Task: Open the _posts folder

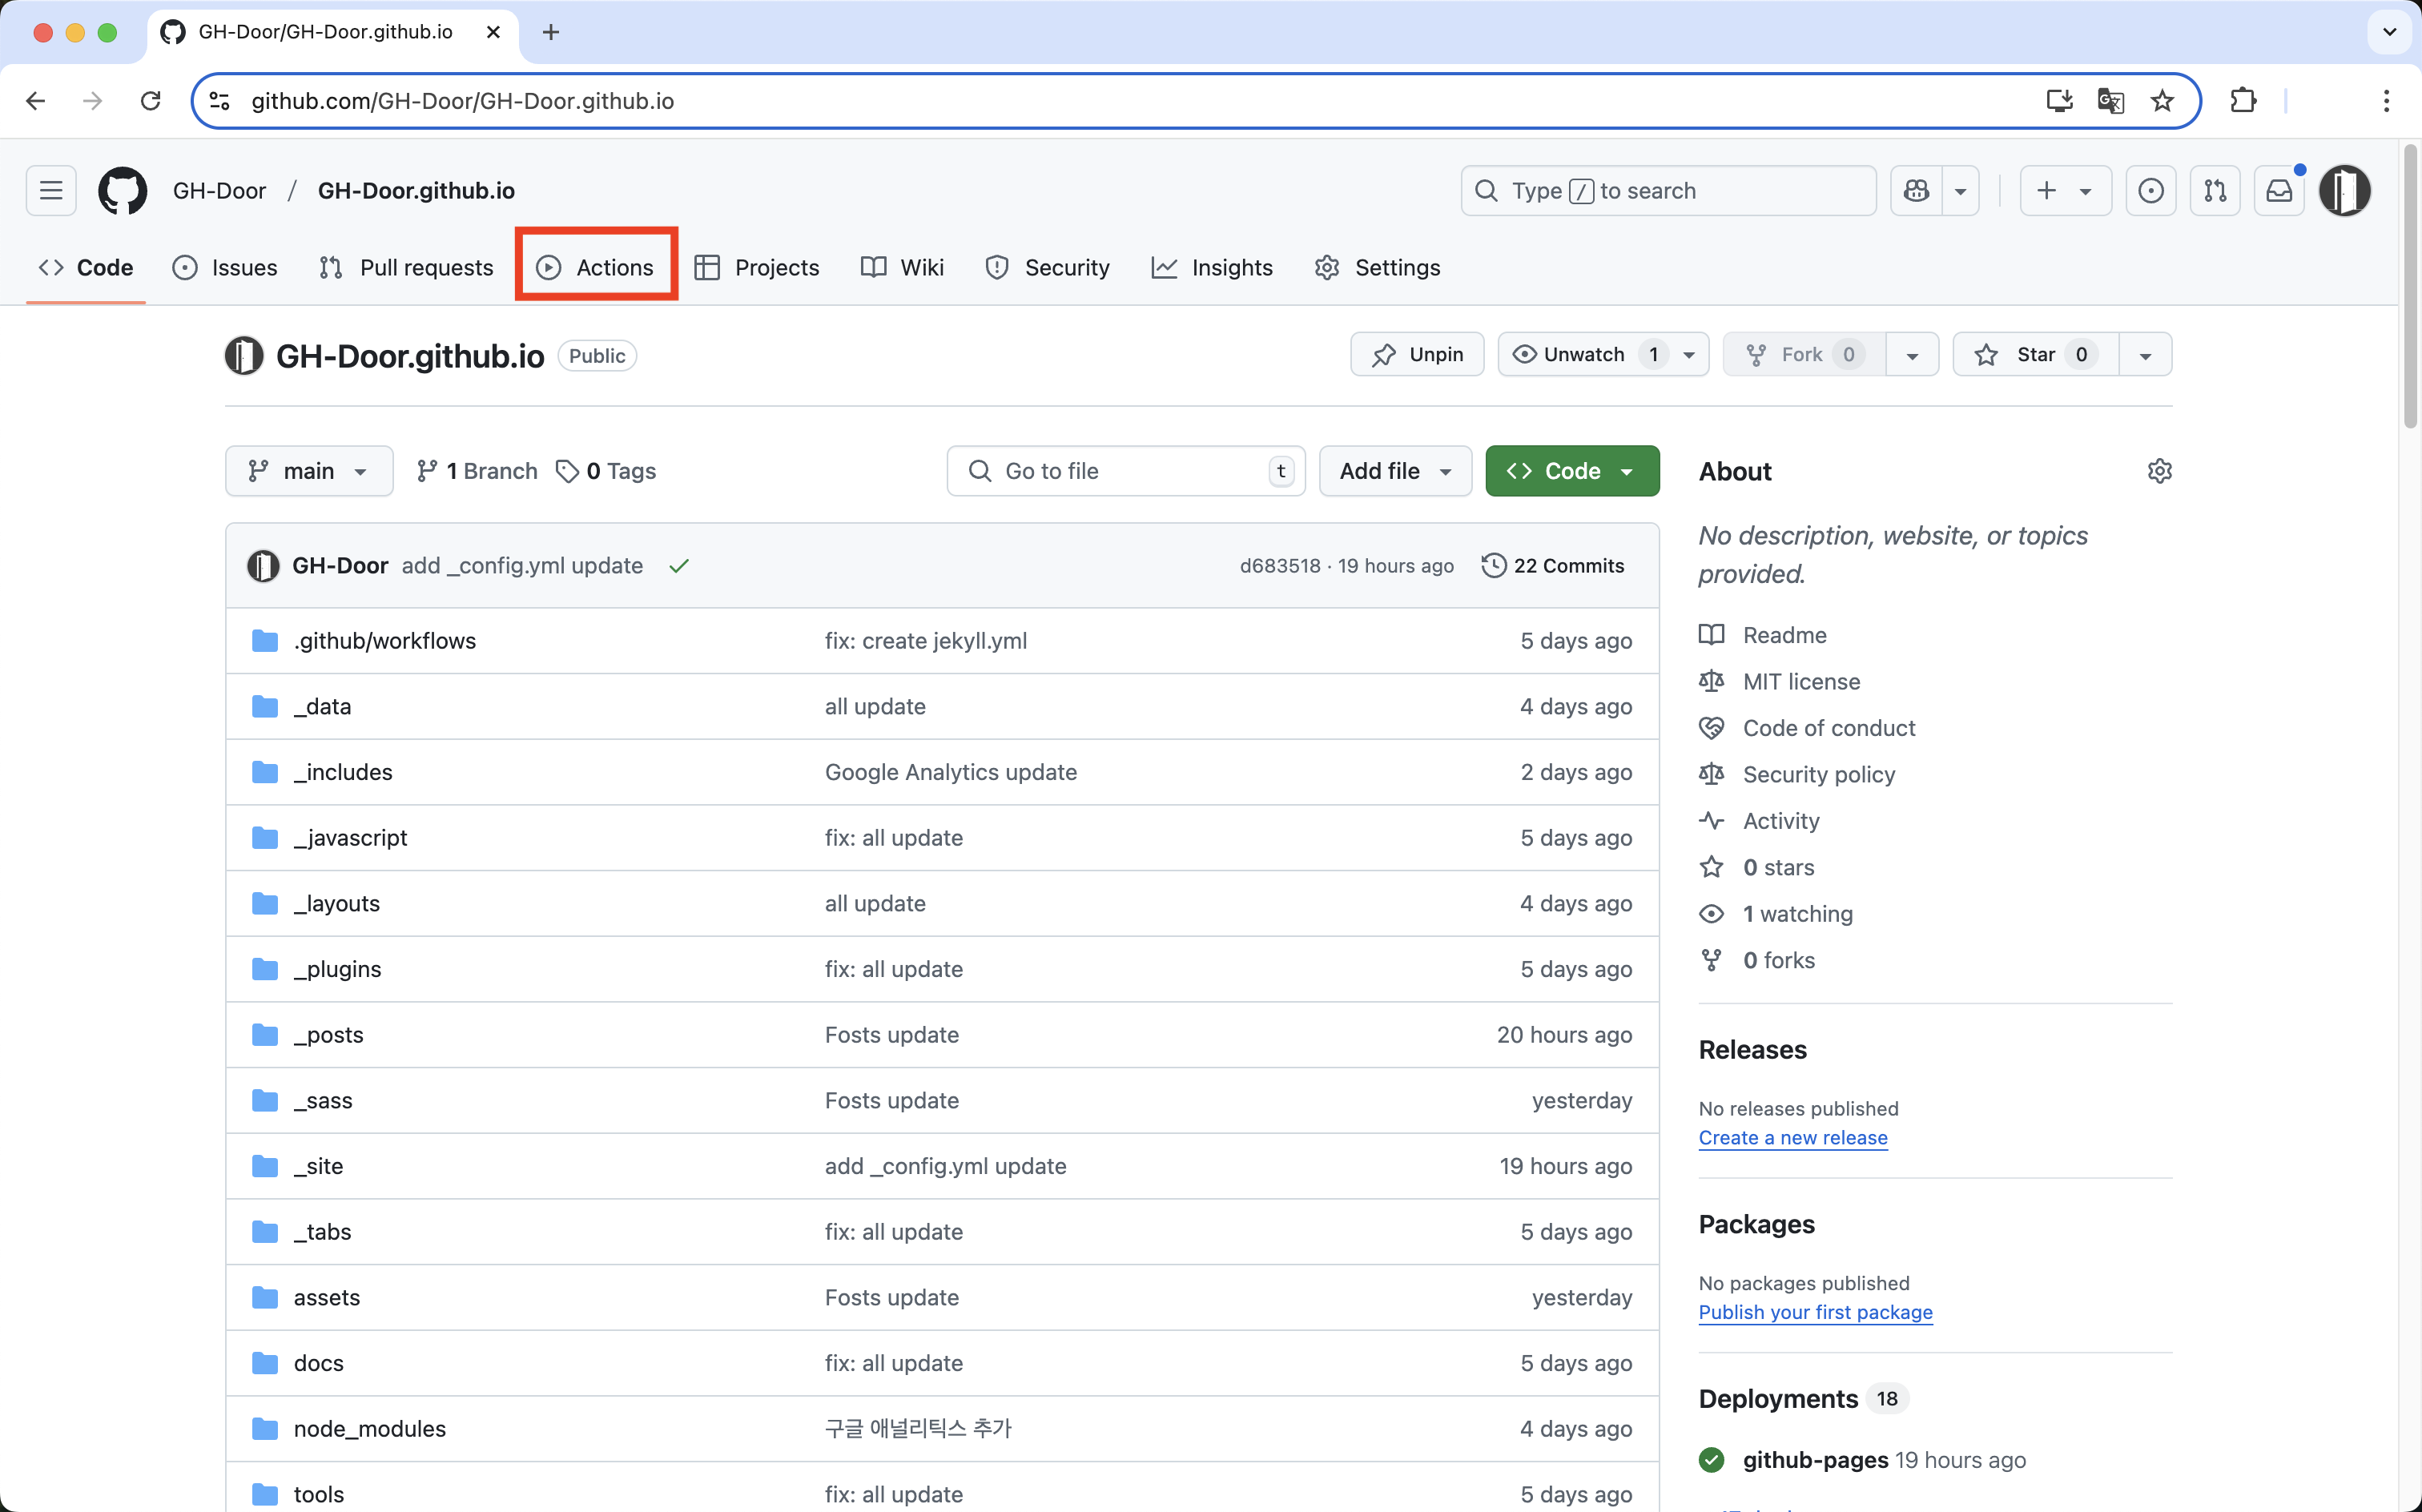Action: (328, 1035)
